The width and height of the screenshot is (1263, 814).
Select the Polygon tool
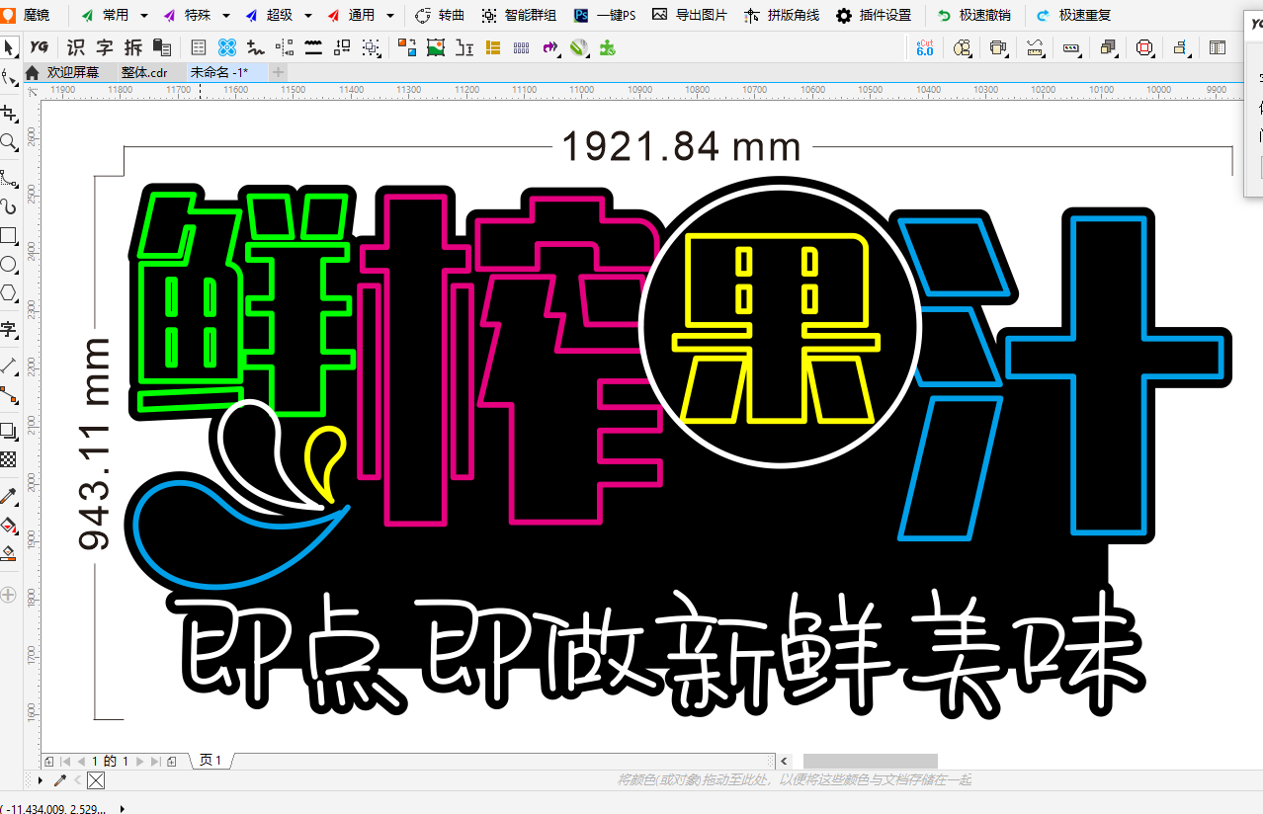(x=9, y=292)
